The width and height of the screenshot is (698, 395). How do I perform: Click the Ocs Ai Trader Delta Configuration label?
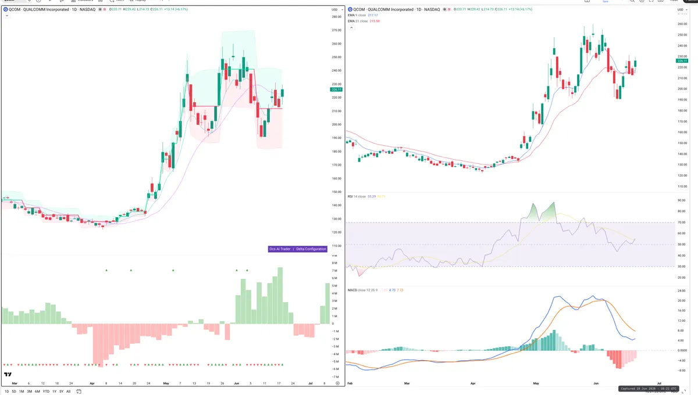pyautogui.click(x=297, y=249)
